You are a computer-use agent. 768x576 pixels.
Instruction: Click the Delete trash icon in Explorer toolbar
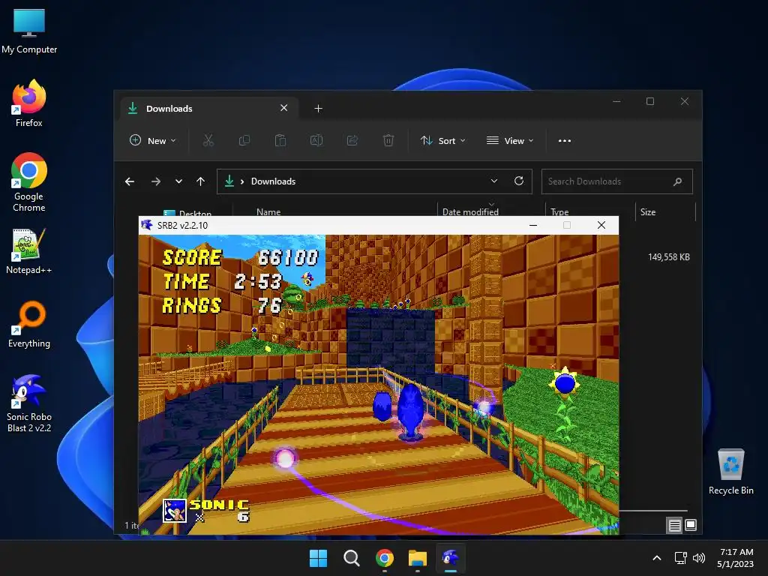pos(388,140)
